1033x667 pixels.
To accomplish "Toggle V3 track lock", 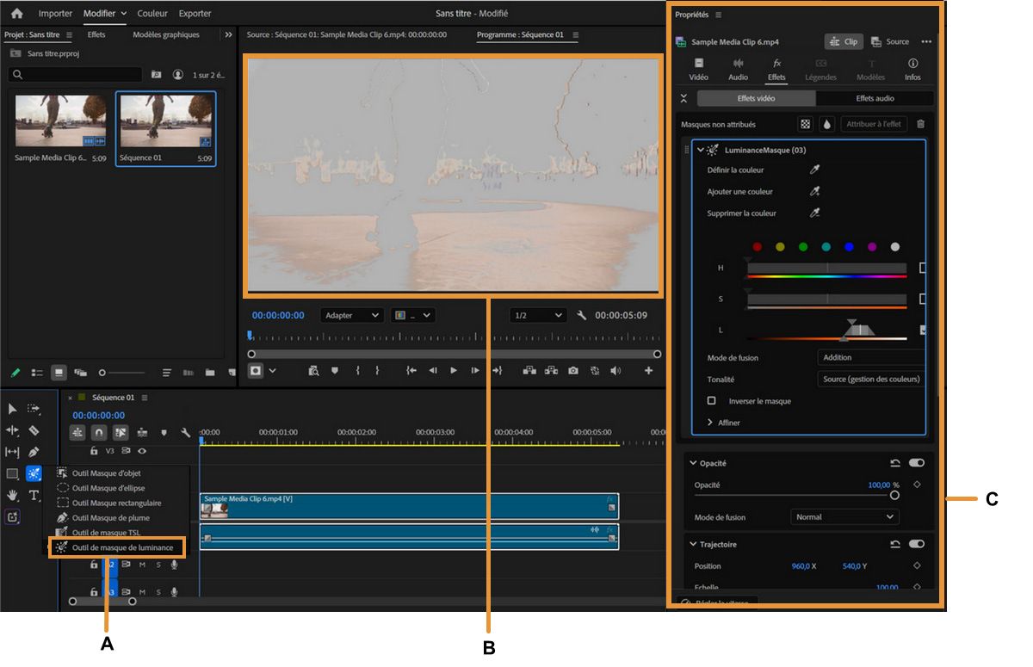I will click(x=94, y=450).
